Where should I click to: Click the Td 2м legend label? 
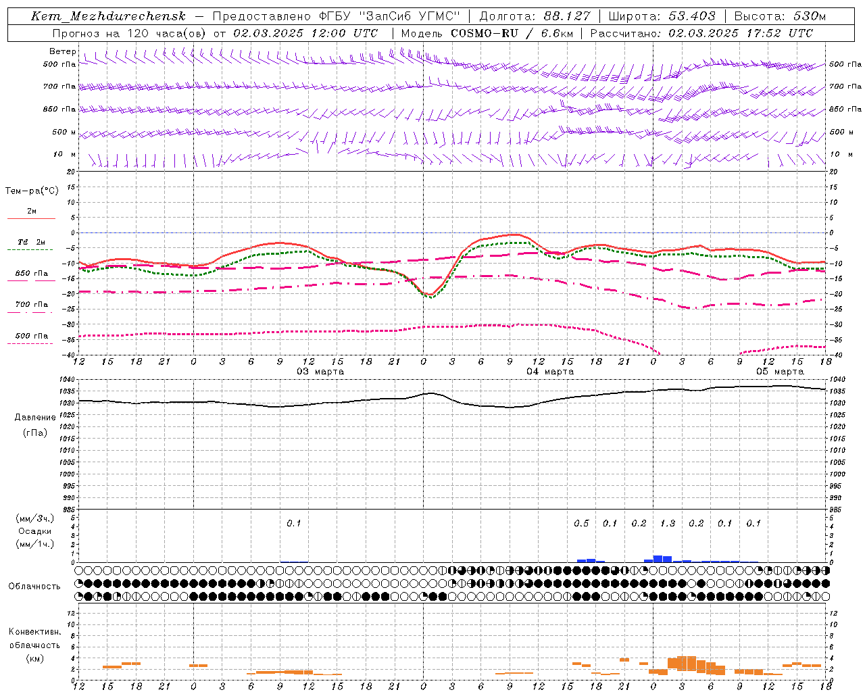click(x=31, y=242)
